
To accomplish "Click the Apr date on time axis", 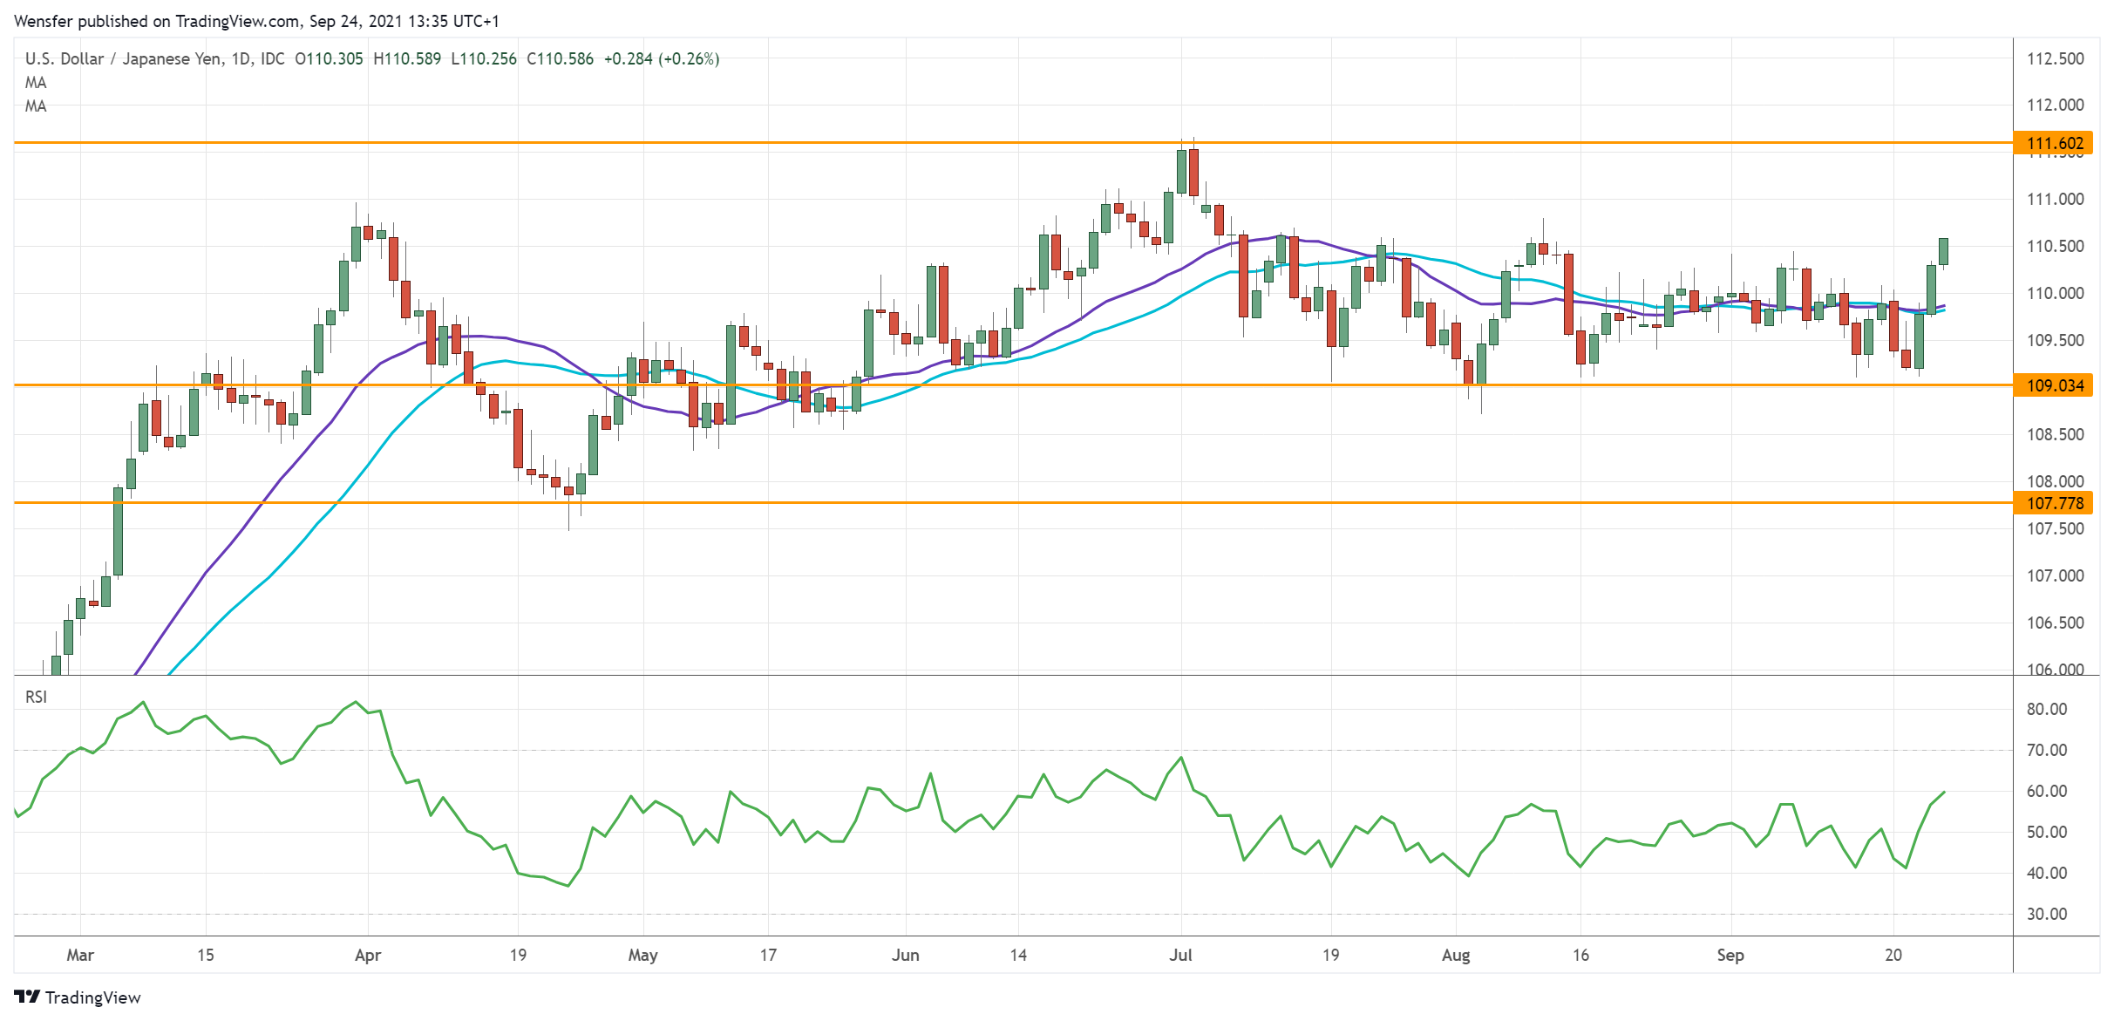I will point(368,955).
